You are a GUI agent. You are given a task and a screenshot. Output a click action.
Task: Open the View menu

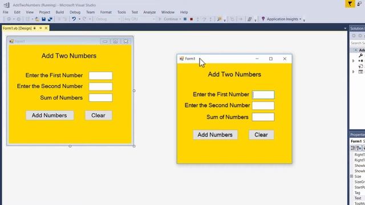30,12
